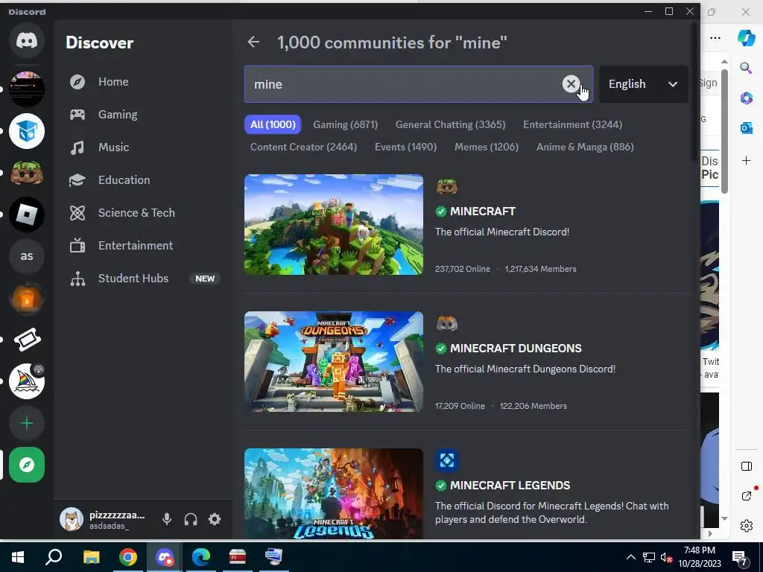Click the 1,217,634 Members count
Viewport: 763px width, 572px height.
541,269
